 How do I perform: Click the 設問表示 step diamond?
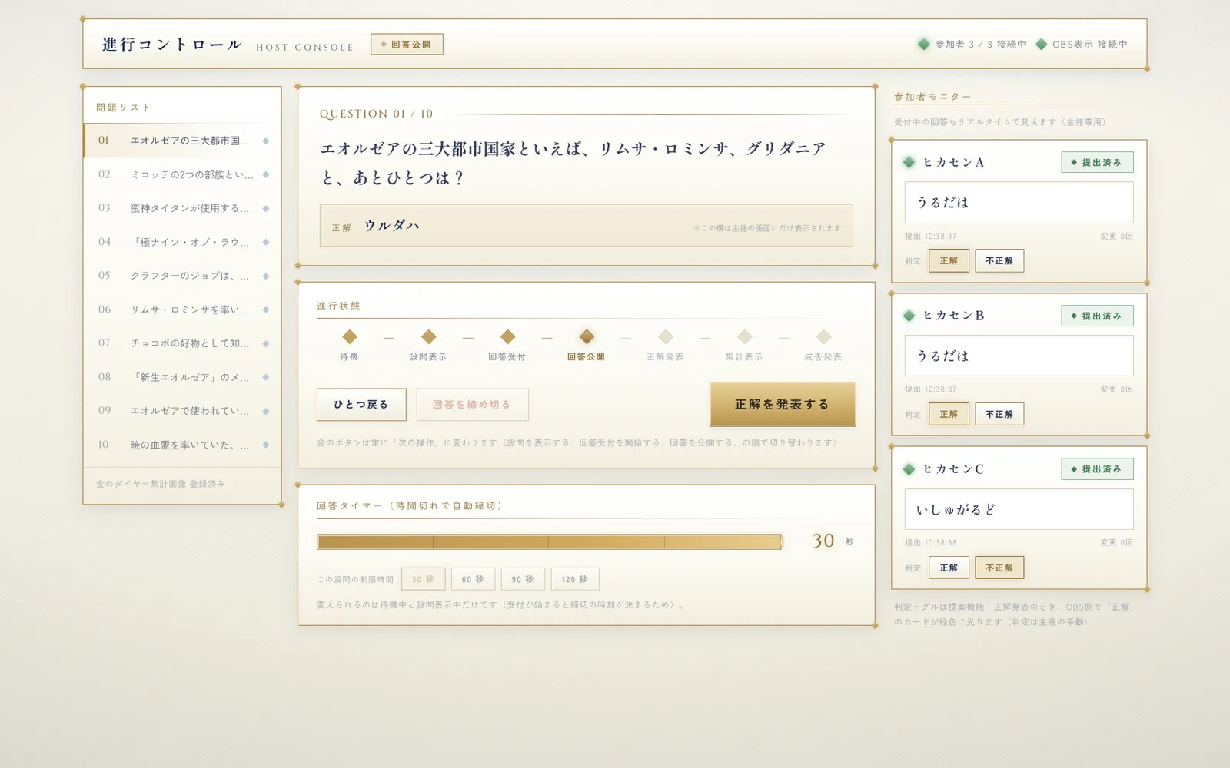[429, 336]
